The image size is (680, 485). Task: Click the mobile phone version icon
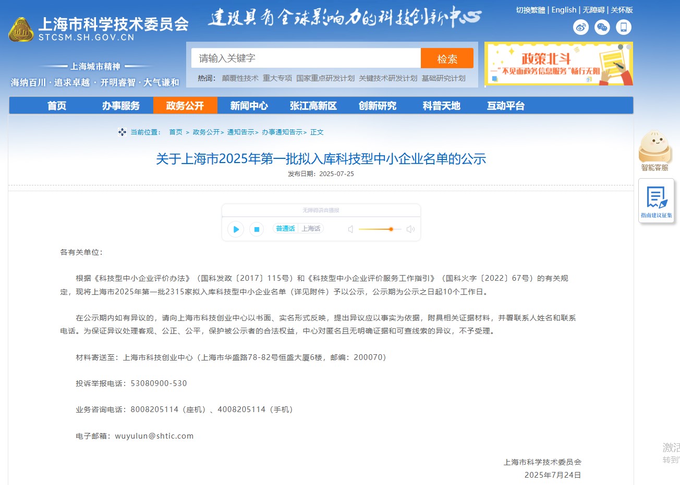click(623, 27)
